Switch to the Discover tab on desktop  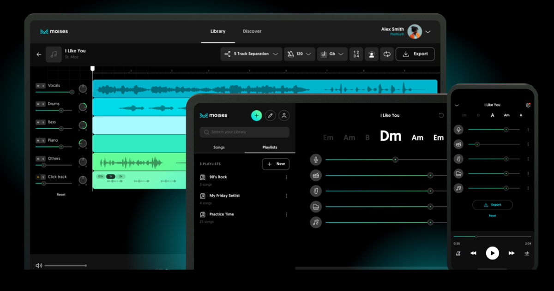252,31
